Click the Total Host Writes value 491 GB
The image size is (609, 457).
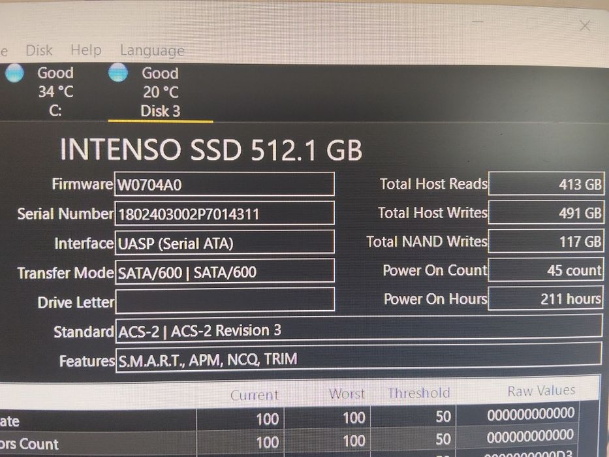point(546,212)
